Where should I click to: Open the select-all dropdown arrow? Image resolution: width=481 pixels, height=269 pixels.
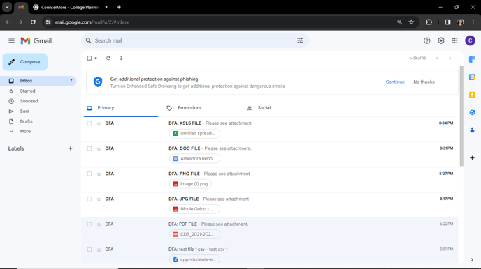[96, 58]
